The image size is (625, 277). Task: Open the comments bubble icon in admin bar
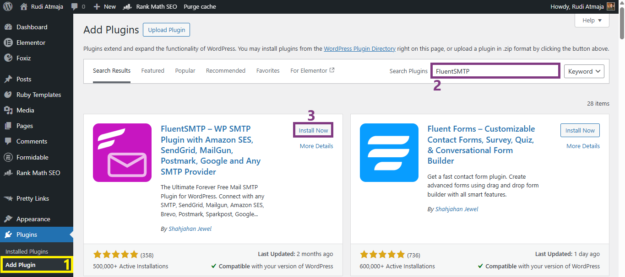tap(75, 7)
